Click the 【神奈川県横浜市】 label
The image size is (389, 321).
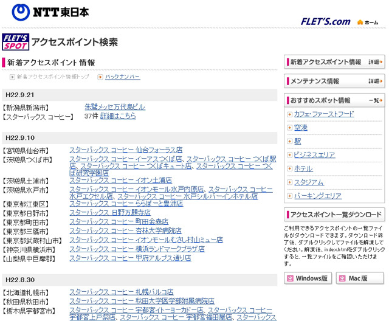29,250
